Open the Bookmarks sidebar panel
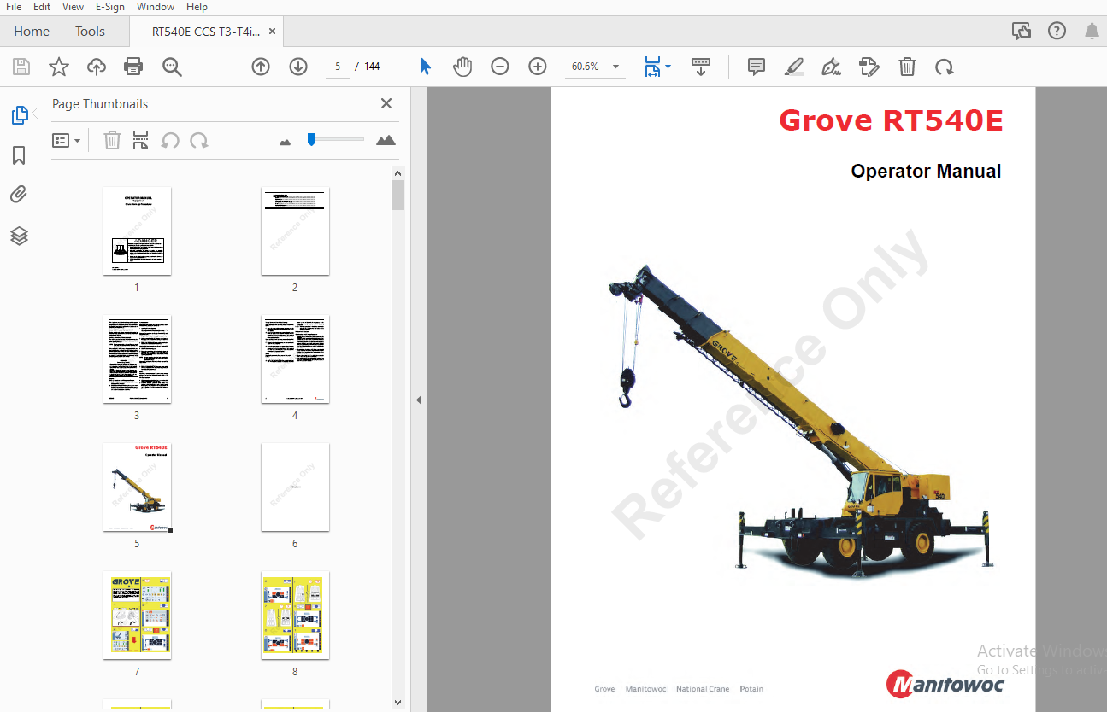This screenshot has height=712, width=1107. tap(19, 155)
